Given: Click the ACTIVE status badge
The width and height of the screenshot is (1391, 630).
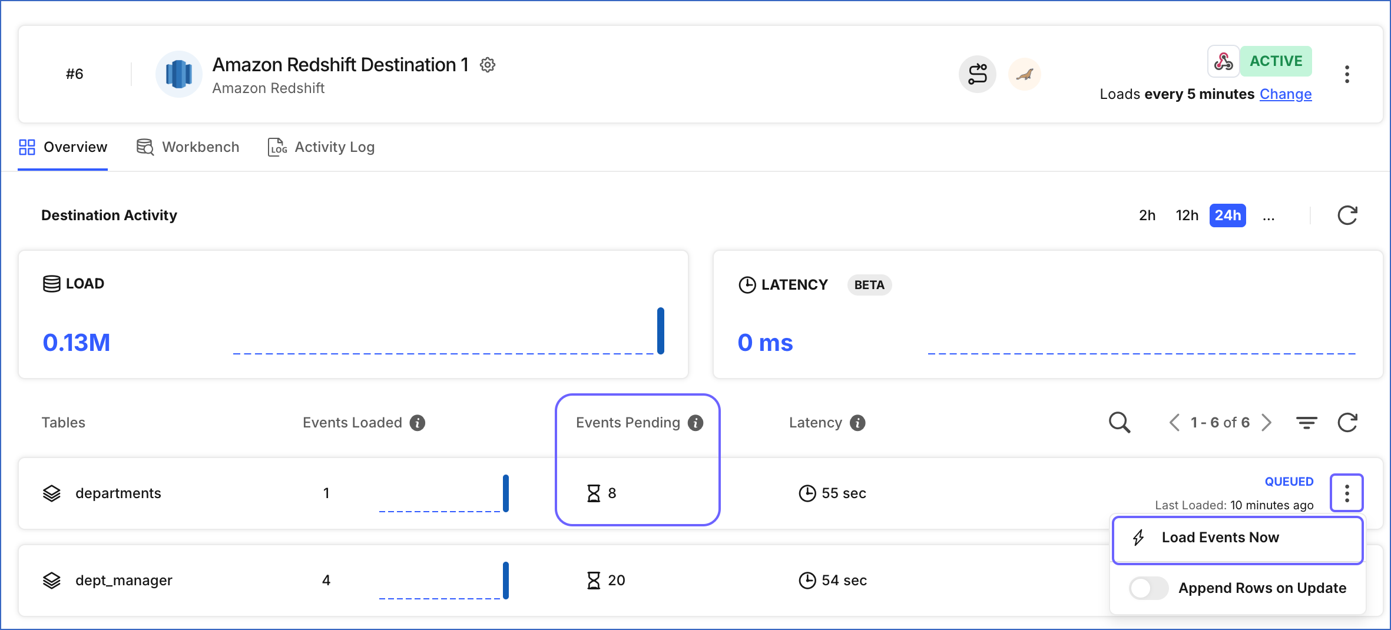Looking at the screenshot, I should point(1276,61).
